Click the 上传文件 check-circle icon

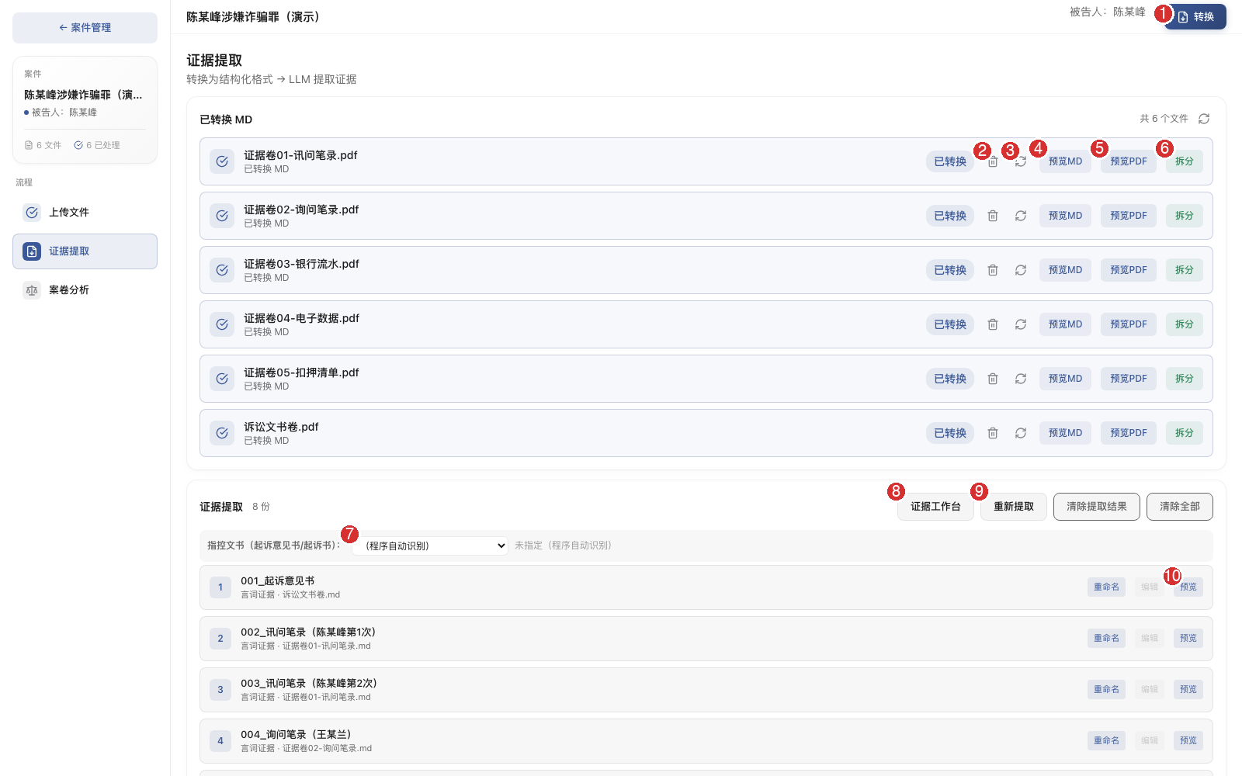tap(32, 213)
